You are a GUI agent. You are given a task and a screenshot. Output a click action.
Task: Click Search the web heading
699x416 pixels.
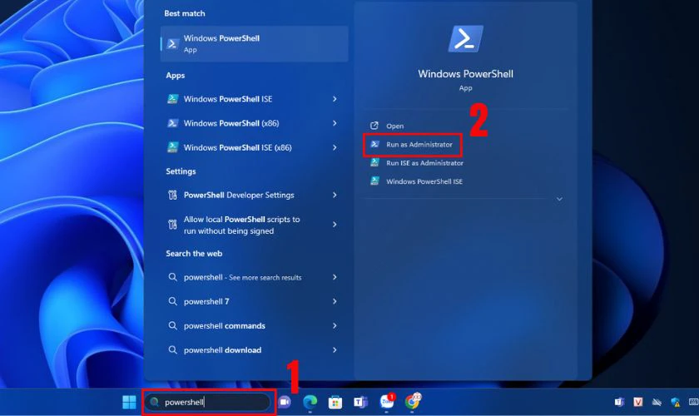click(x=194, y=254)
